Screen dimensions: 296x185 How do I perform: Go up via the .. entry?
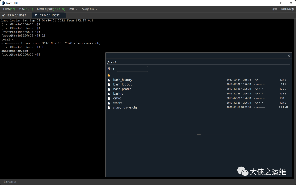click(x=113, y=76)
